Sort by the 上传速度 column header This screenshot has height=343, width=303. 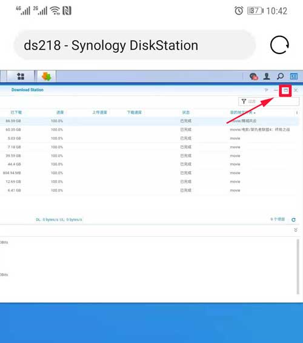pyautogui.click(x=99, y=112)
